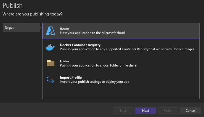Select the Docker whale icon
204x117 pixels.
tap(51, 47)
